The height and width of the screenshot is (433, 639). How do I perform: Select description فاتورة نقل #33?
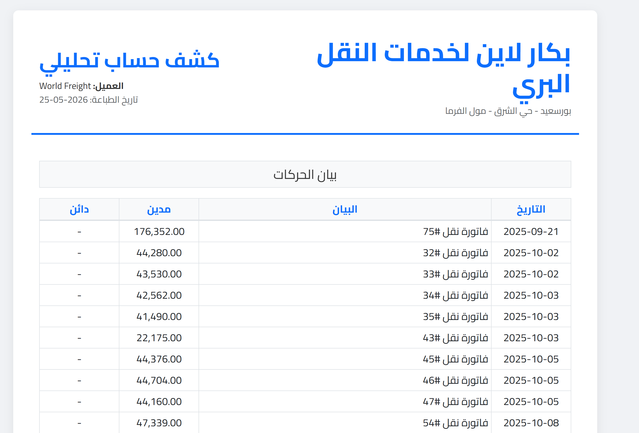(455, 274)
